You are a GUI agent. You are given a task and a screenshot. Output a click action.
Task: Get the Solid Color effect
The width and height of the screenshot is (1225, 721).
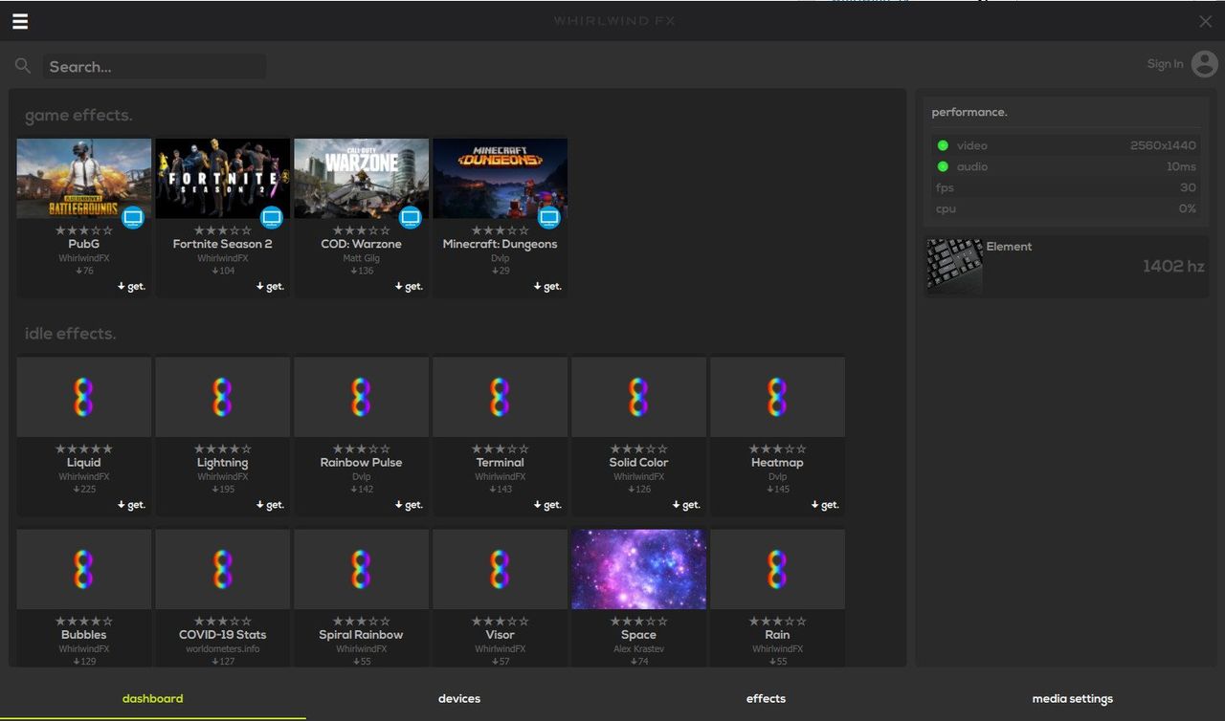[687, 504]
